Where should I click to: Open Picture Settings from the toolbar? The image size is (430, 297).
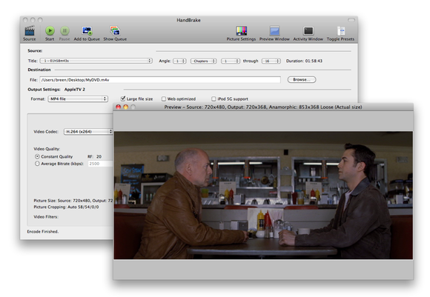242,30
